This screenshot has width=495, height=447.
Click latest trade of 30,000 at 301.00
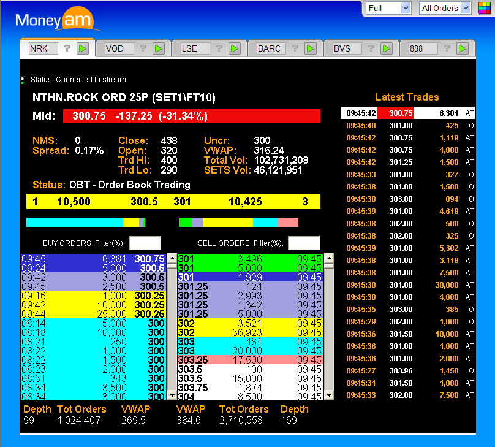[x=407, y=285]
